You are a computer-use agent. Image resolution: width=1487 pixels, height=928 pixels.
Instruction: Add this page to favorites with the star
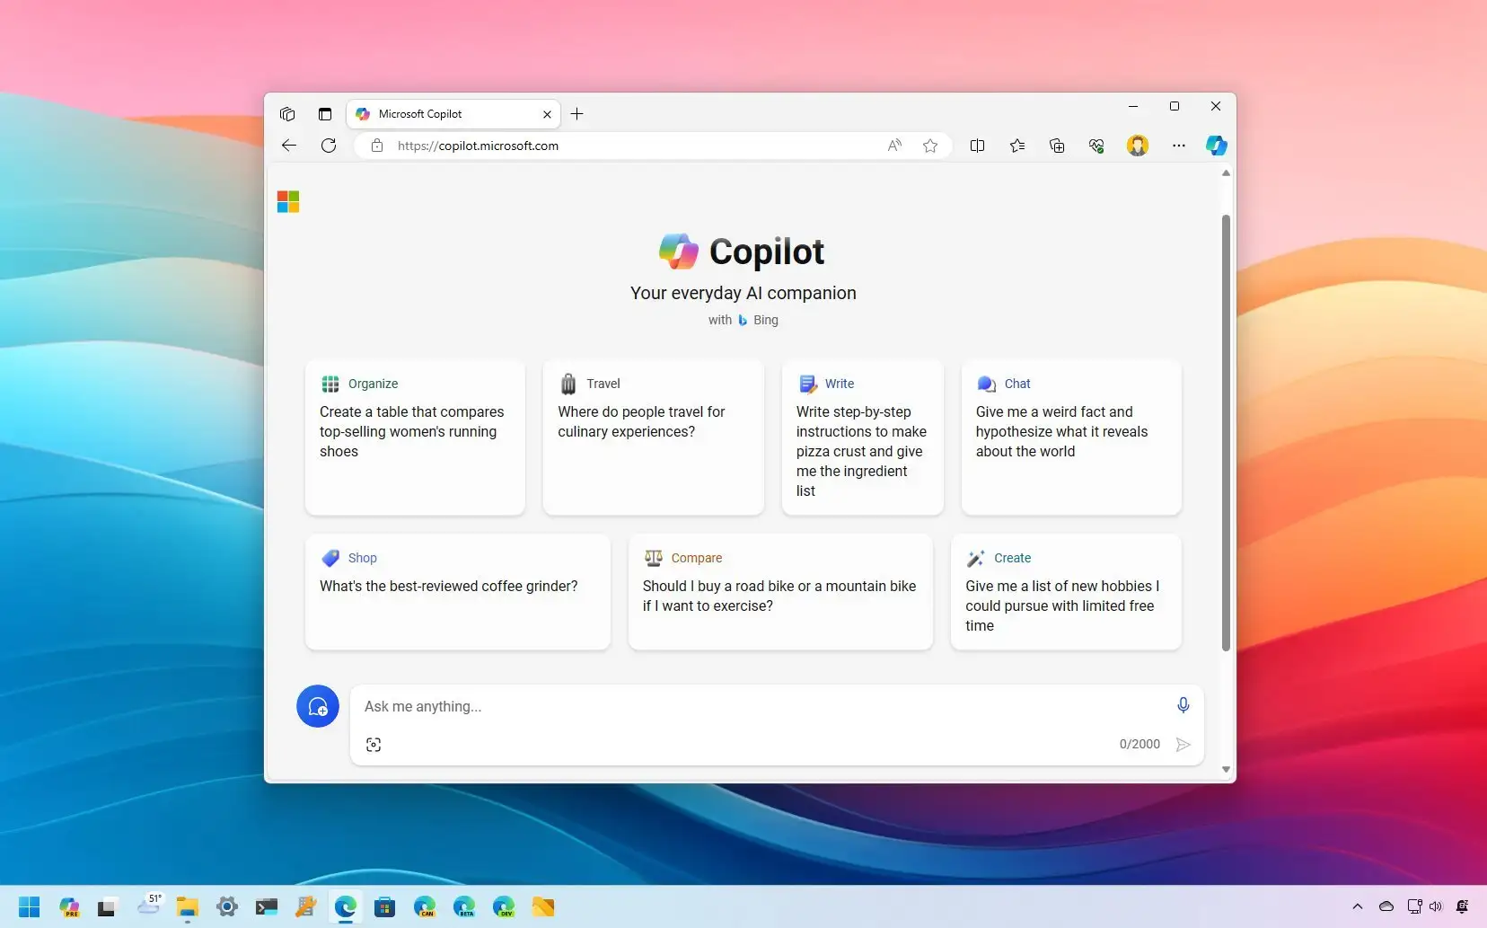[x=930, y=146]
